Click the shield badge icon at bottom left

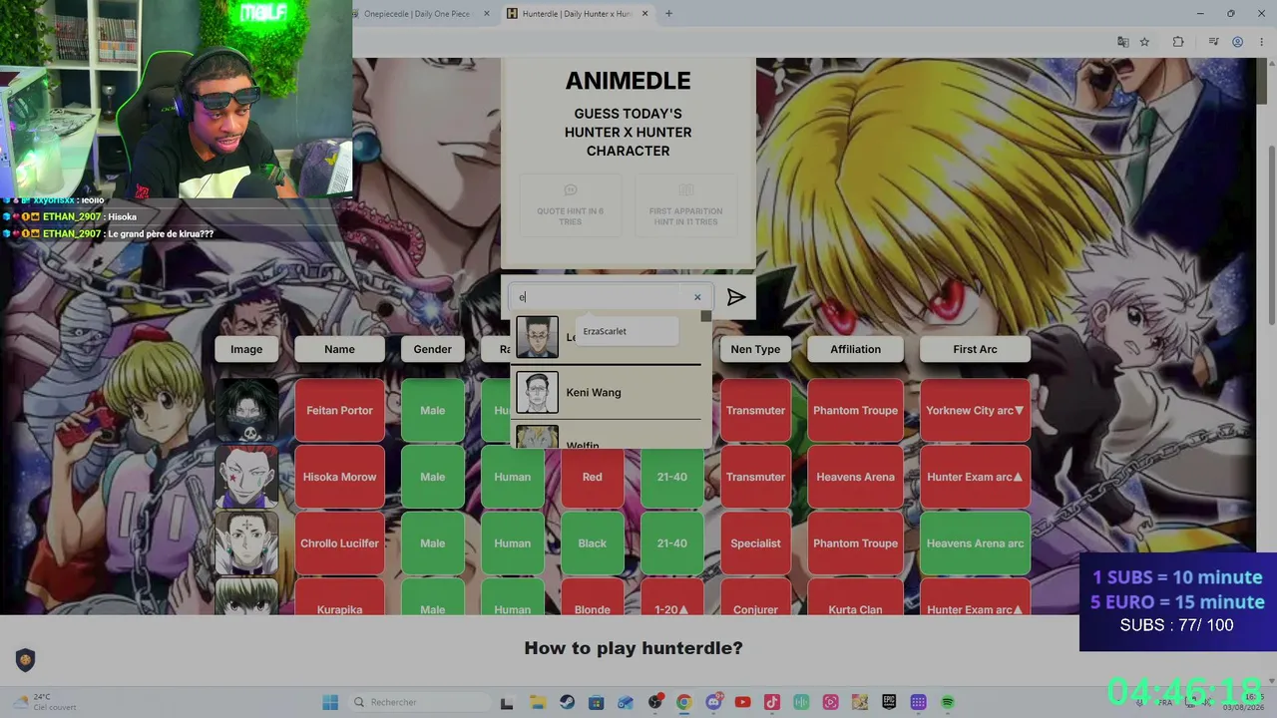[x=25, y=659]
